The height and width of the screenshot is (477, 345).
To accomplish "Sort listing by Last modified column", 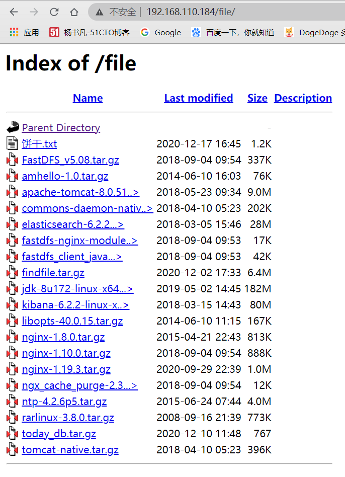I will pyautogui.click(x=198, y=98).
